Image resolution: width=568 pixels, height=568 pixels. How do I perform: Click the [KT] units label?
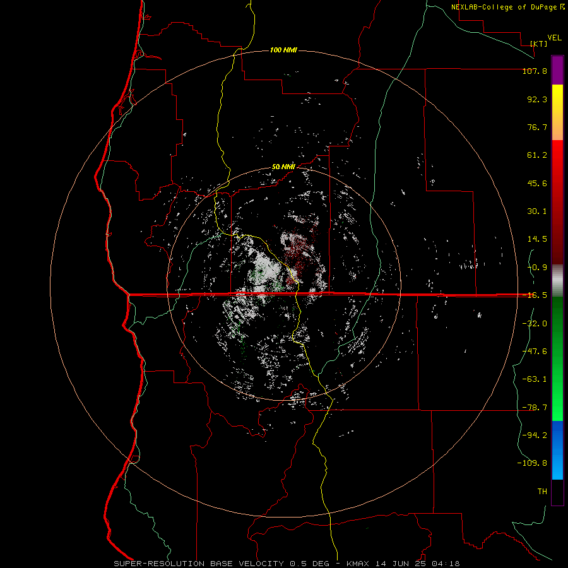point(539,44)
